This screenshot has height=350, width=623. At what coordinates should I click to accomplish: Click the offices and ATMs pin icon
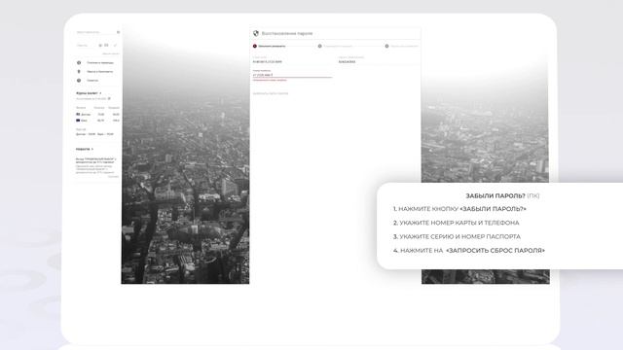(79, 71)
